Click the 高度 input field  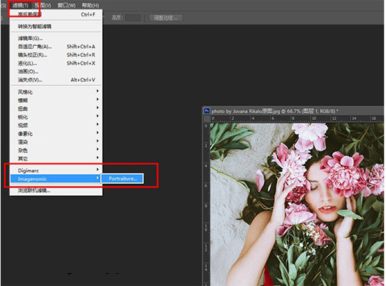133,17
